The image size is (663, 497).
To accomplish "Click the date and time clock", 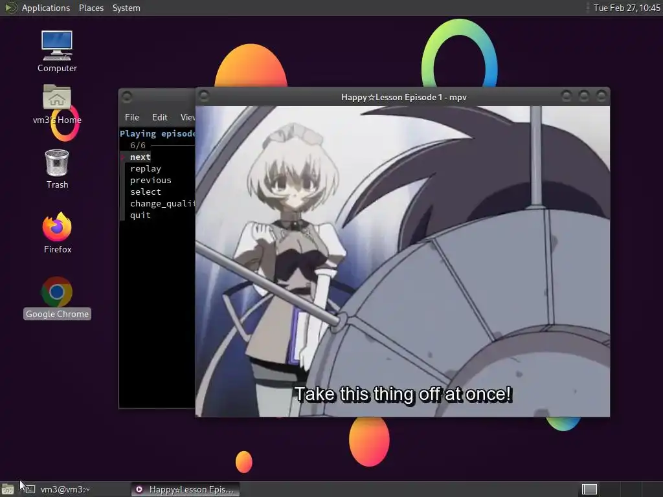I will pos(627,8).
